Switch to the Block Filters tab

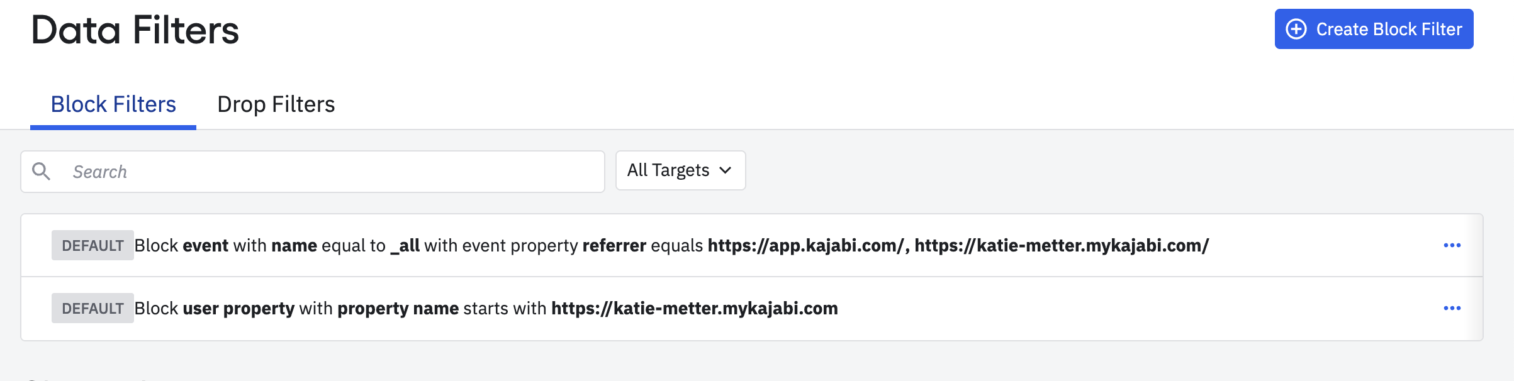113,104
